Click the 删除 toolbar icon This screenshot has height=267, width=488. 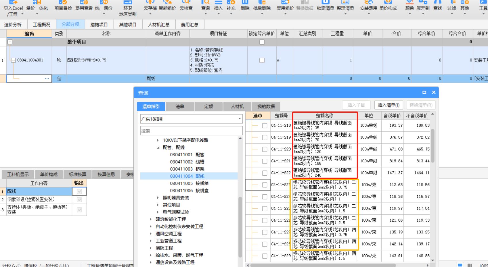pyautogui.click(x=245, y=6)
